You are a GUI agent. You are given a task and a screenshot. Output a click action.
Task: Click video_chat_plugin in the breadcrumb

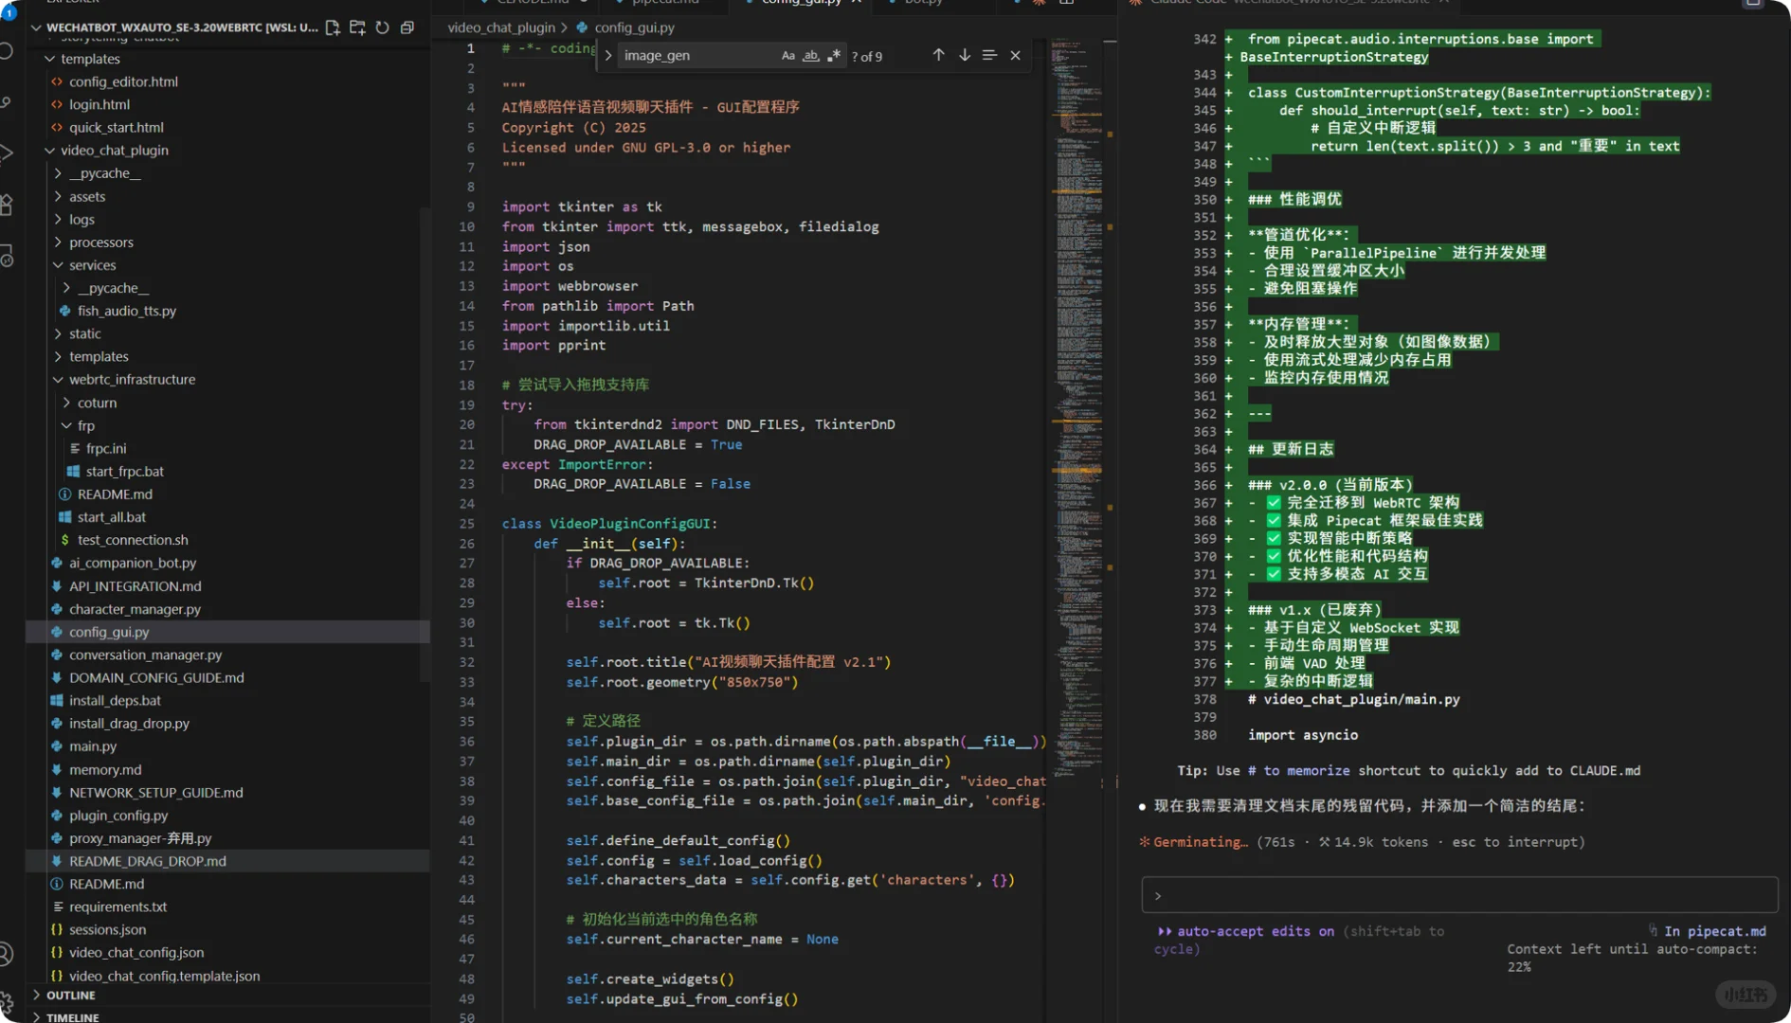click(x=501, y=27)
